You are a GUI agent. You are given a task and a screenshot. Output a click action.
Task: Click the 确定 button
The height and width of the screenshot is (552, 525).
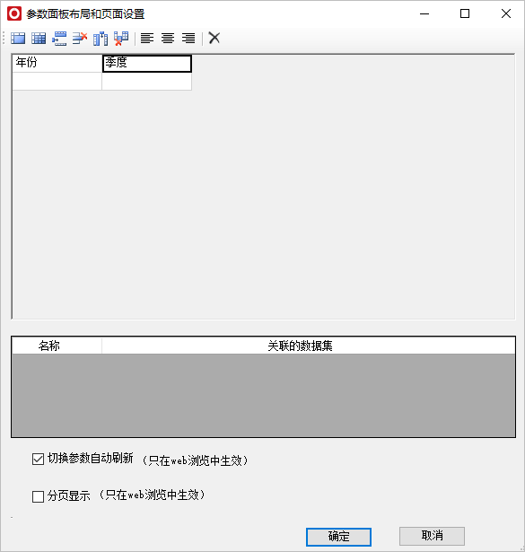[x=338, y=537]
